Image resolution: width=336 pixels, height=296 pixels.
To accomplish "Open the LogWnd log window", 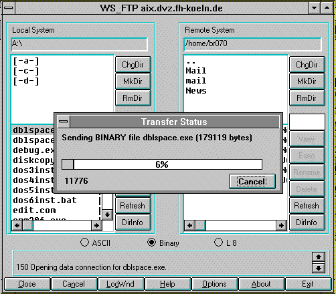I will pos(121,284).
